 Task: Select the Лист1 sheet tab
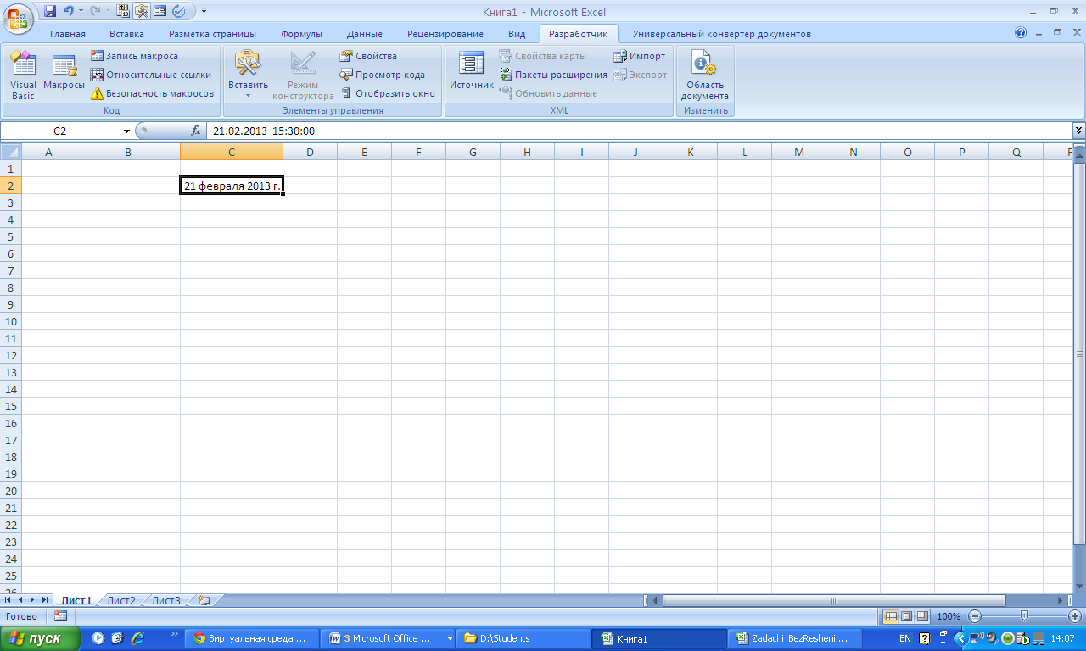point(76,600)
